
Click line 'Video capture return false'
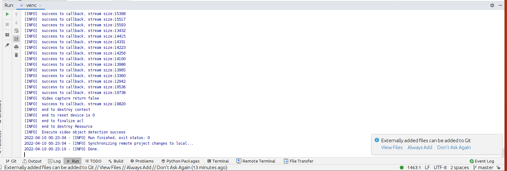click(x=62, y=98)
